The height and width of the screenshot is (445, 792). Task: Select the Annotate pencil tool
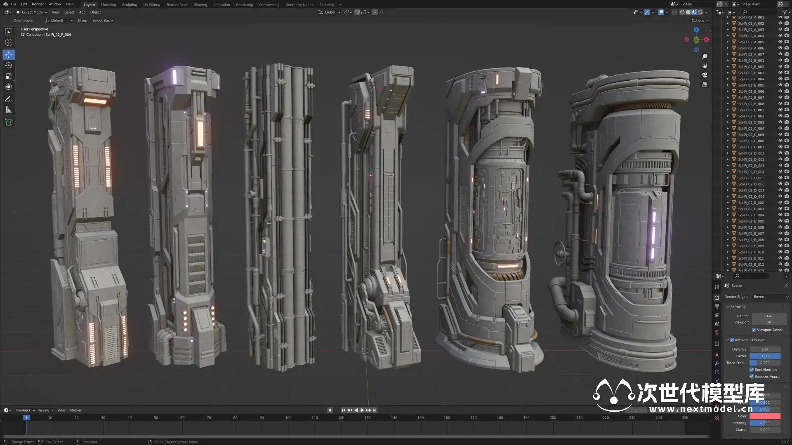point(9,99)
